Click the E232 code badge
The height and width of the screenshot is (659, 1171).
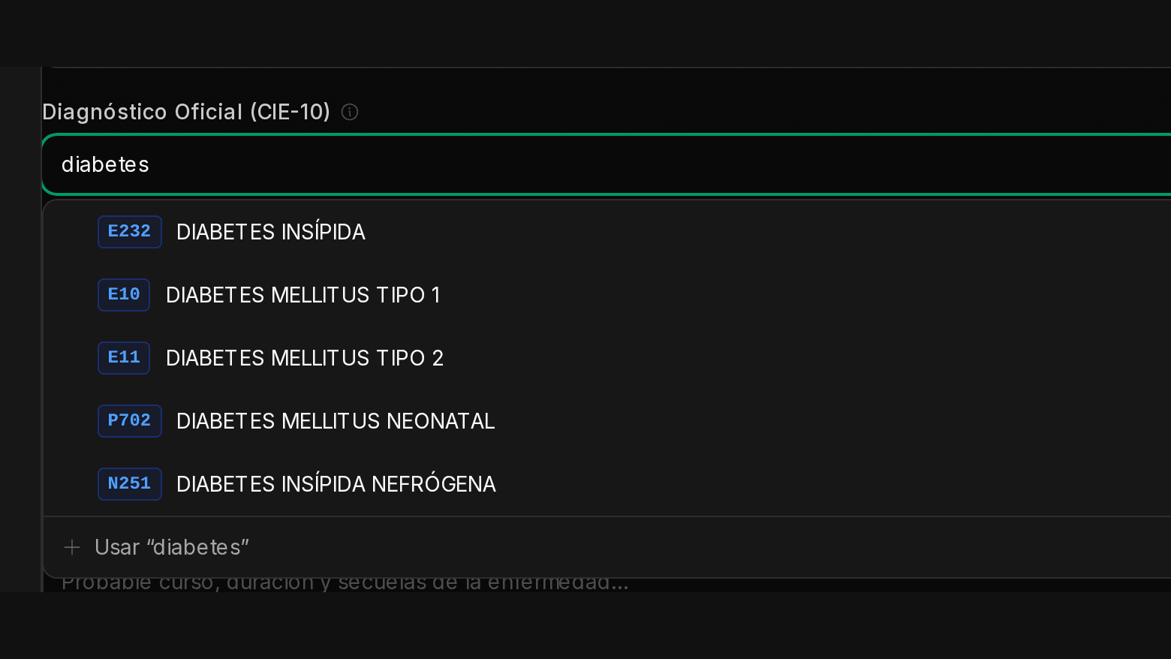[130, 231]
